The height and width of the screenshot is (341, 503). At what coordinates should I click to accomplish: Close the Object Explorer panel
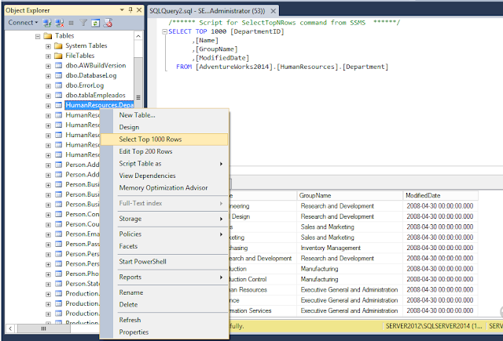(139, 10)
